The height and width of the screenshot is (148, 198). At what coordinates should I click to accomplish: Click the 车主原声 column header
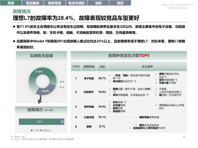point(147,67)
